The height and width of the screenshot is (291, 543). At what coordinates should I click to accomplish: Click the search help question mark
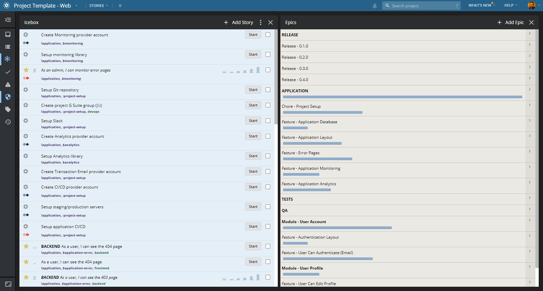coord(457,6)
